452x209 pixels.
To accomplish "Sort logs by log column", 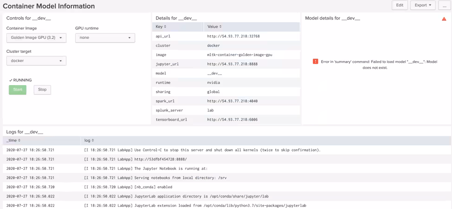I will pyautogui.click(x=89, y=141).
